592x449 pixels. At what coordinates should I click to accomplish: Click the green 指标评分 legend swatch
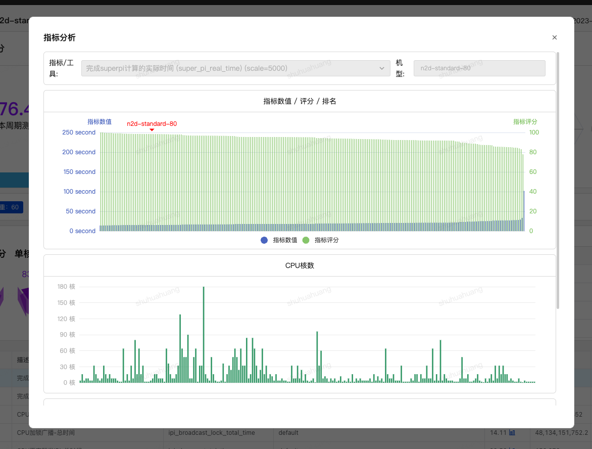(306, 240)
